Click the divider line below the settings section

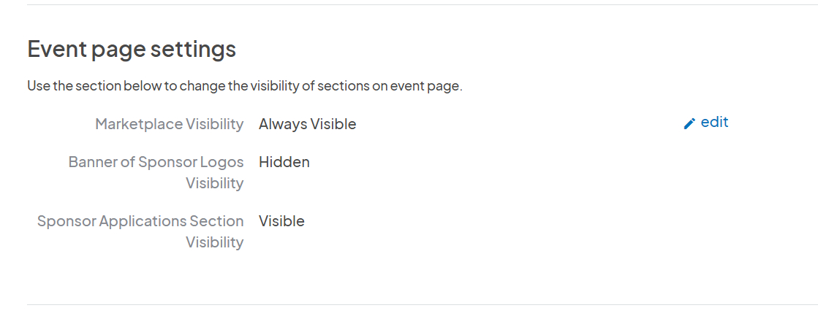[x=423, y=304]
